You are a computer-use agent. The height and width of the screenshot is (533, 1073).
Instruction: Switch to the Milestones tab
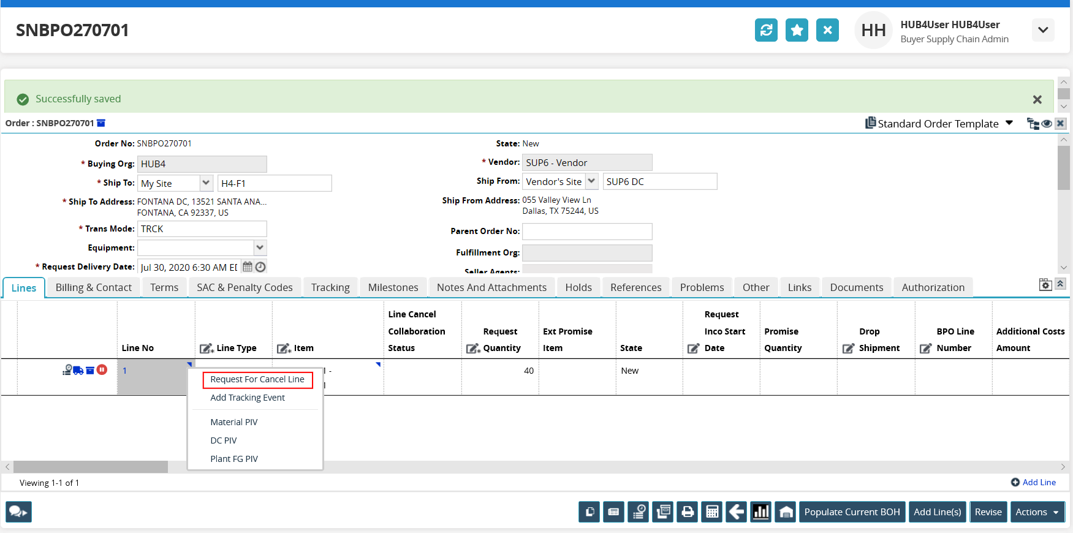pos(393,287)
